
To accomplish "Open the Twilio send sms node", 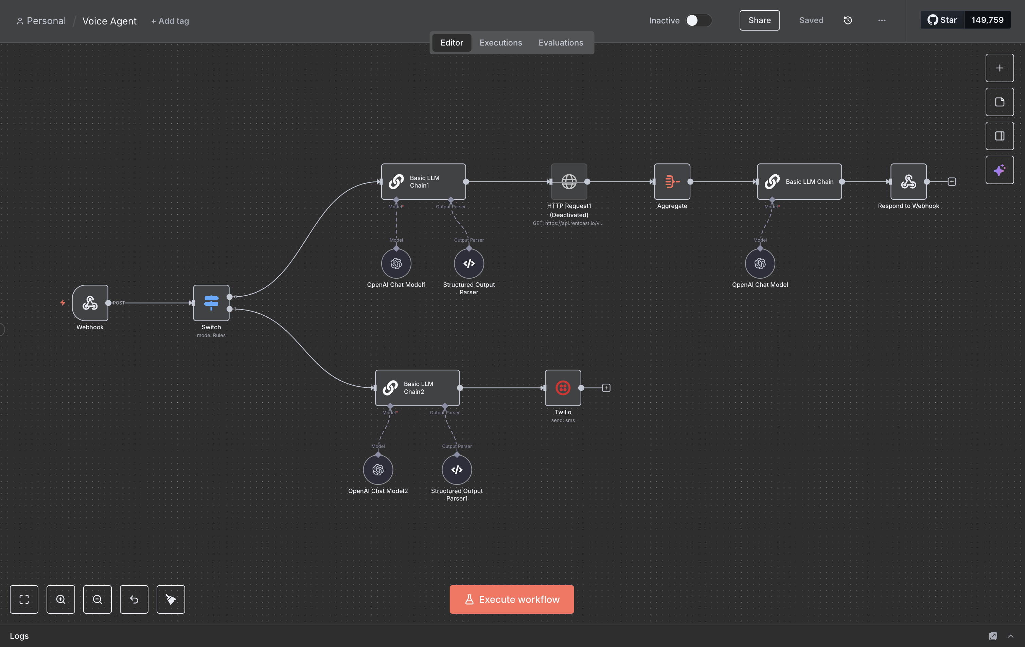I will [563, 388].
